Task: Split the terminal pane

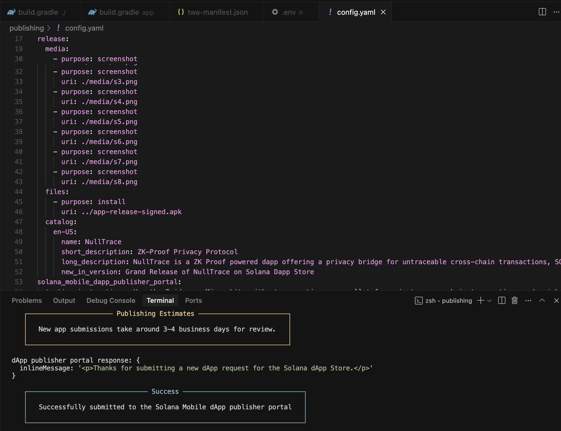Action: pyautogui.click(x=502, y=300)
